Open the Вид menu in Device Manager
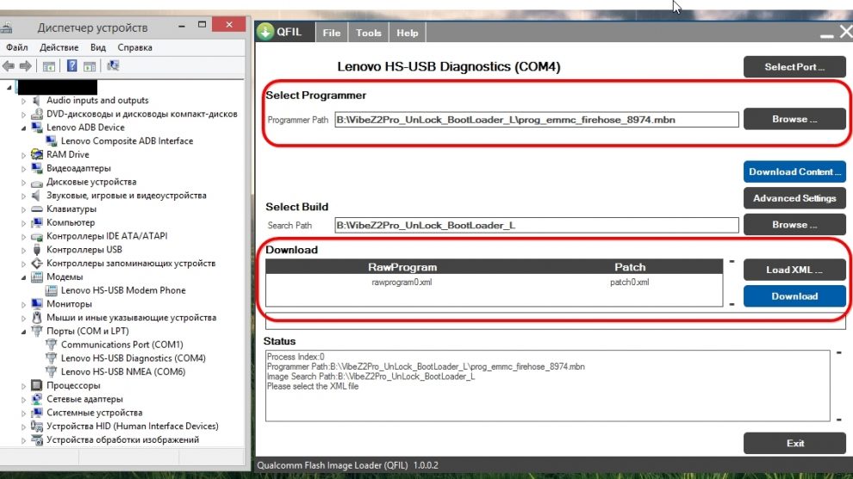 98,47
